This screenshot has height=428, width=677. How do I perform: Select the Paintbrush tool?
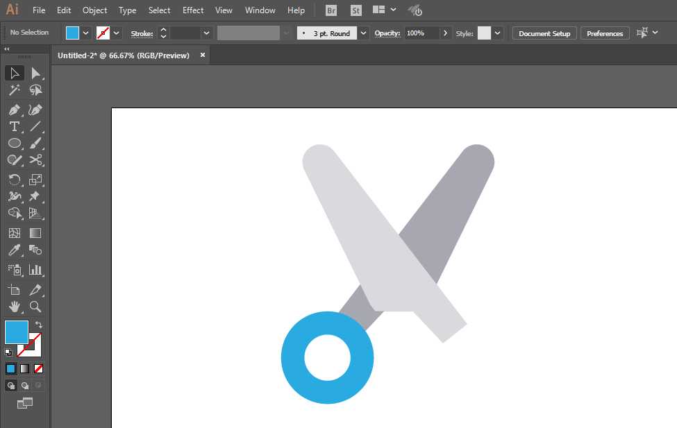(x=35, y=143)
